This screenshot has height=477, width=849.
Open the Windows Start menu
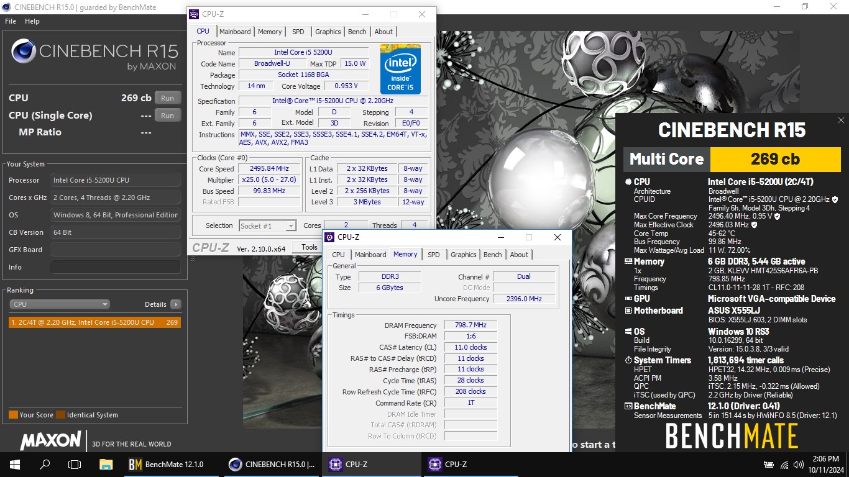(x=15, y=464)
